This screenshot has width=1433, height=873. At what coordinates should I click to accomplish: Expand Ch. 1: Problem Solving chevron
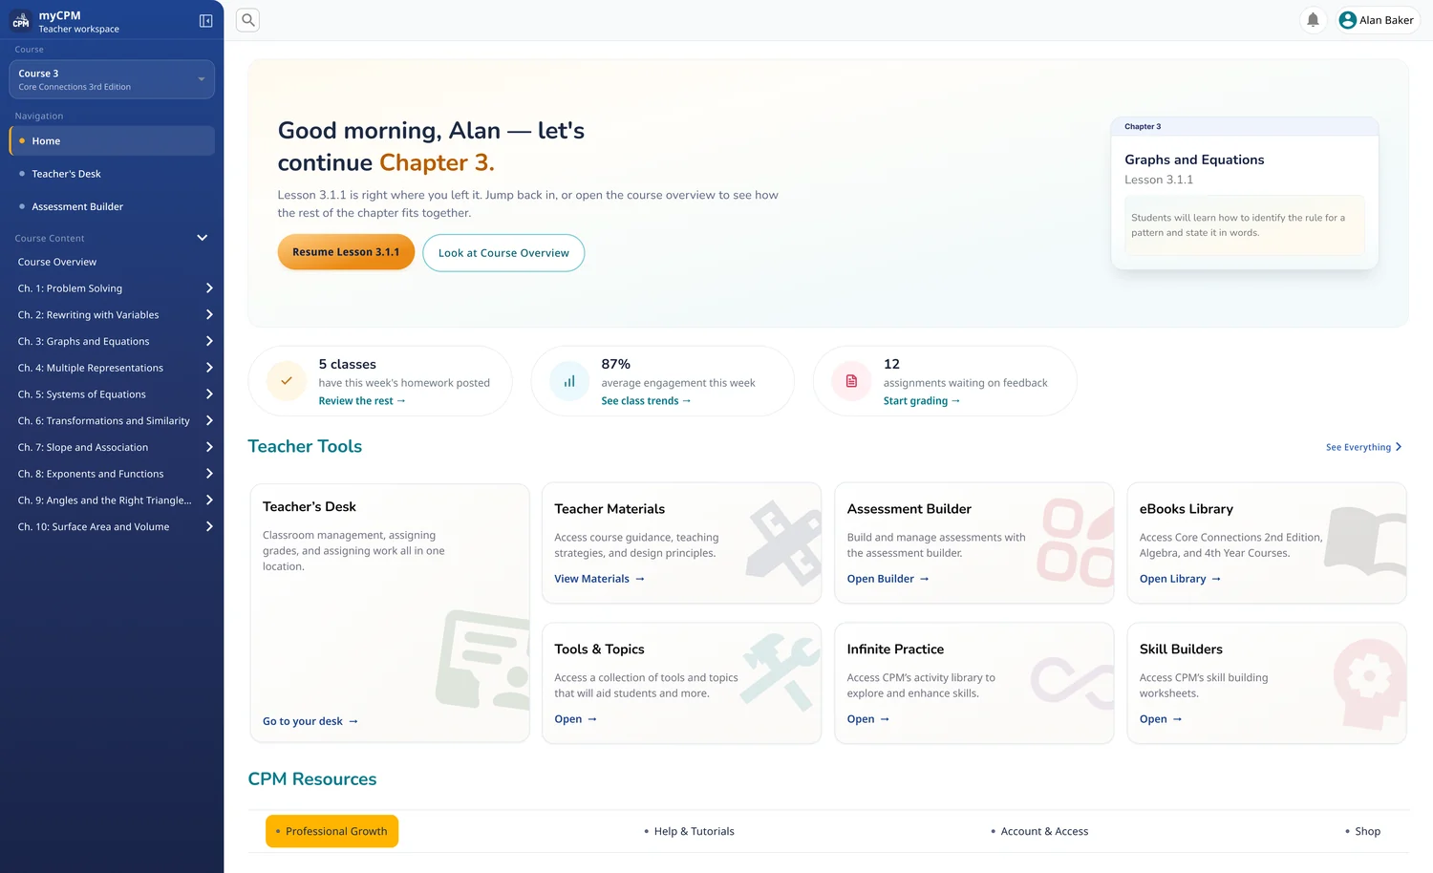[209, 288]
